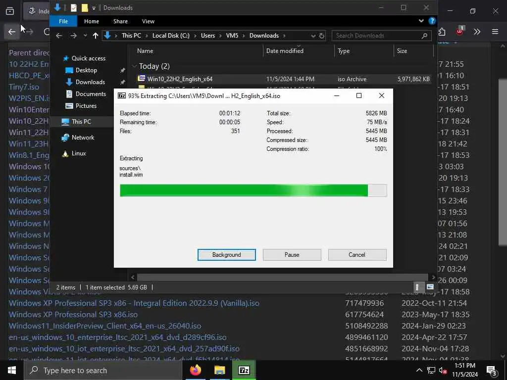Open Windows XP Professional SP3 x86.iso link
This screenshot has height=380, width=507.
[73, 314]
